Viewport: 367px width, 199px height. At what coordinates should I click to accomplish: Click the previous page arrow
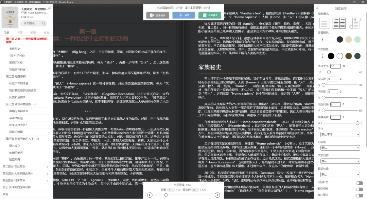pos(150,195)
